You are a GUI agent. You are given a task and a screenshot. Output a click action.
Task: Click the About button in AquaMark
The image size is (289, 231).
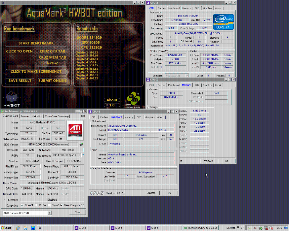112,100
